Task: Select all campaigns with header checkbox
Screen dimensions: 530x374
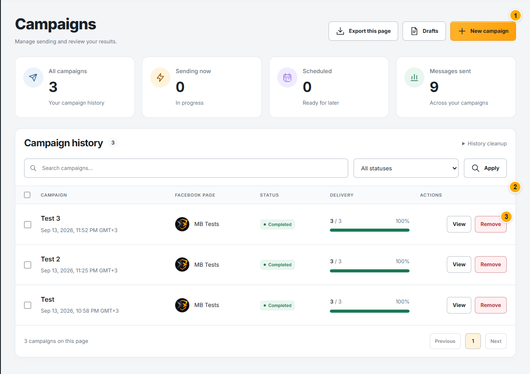Action: (27, 195)
